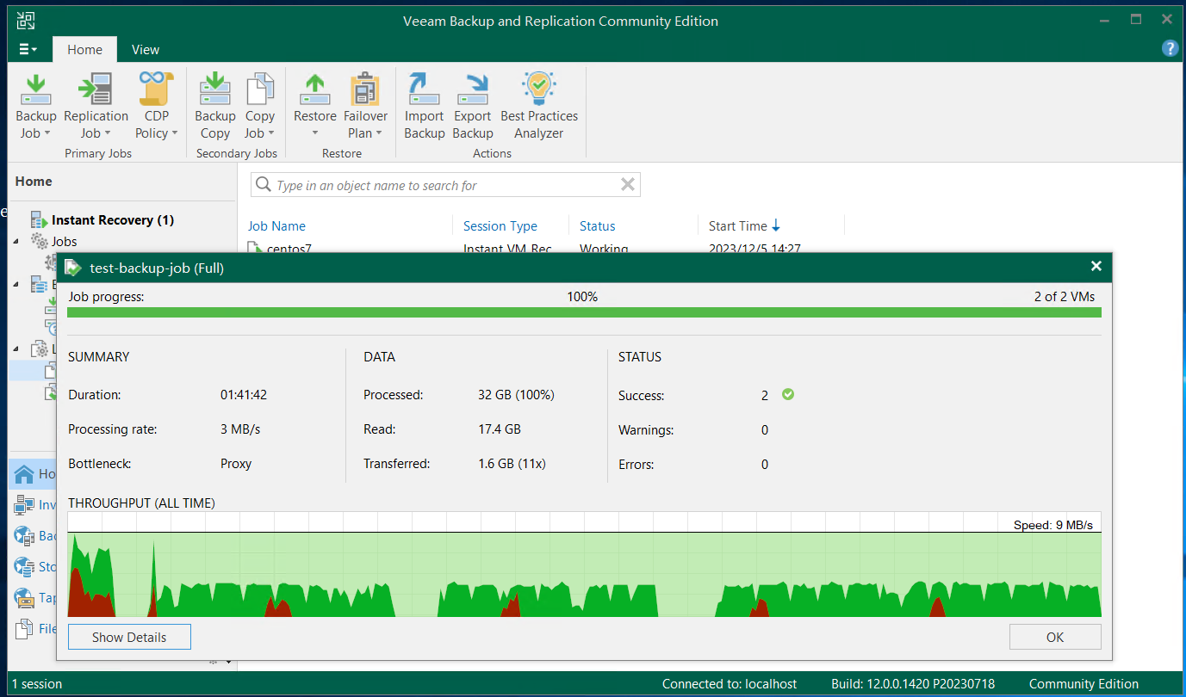Expand the CDP Policy dropdown arrow
This screenshot has width=1186, height=697.
pyautogui.click(x=174, y=133)
